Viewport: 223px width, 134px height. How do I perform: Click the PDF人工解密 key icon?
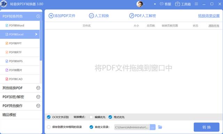[x=132, y=16]
